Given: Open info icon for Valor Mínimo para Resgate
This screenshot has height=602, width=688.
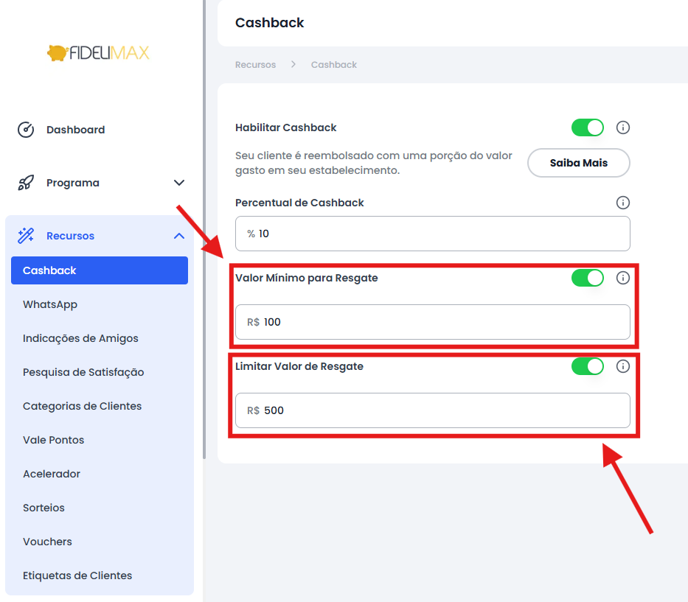Looking at the screenshot, I should point(622,278).
